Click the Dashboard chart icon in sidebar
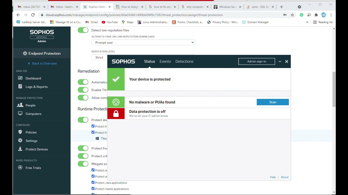Image resolution: width=348 pixels, height=195 pixels. click(20, 78)
